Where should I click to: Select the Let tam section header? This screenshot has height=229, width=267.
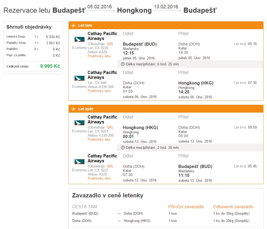[x=85, y=25]
